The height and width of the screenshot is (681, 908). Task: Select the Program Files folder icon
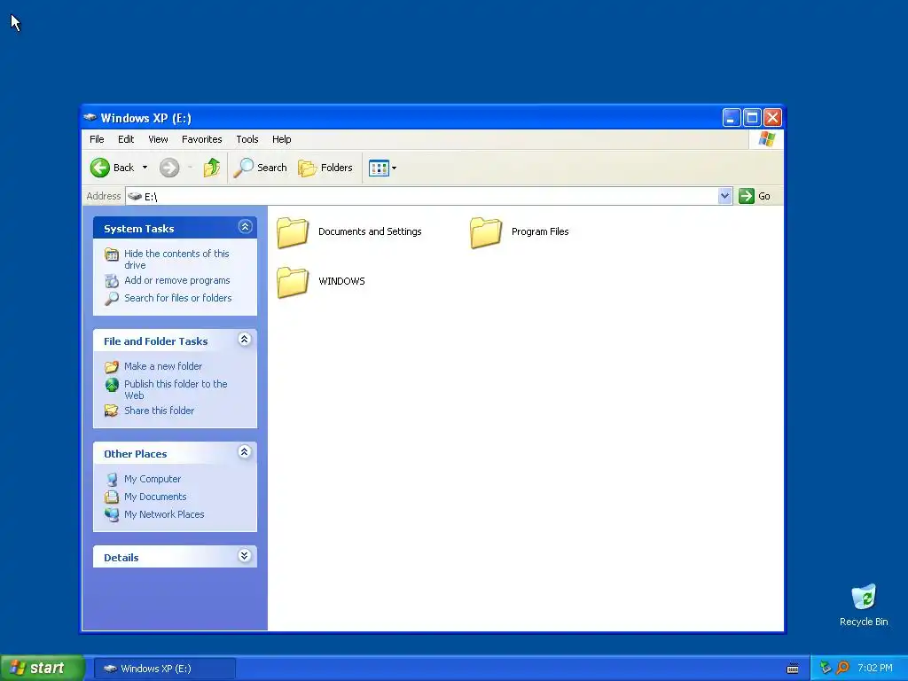(485, 232)
